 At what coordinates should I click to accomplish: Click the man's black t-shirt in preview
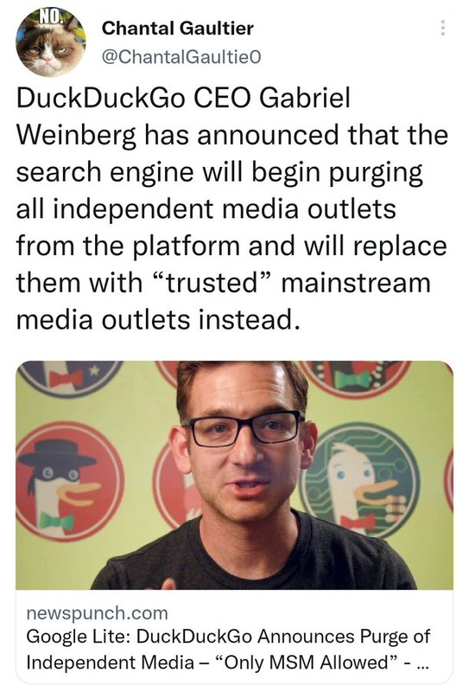(x=256, y=557)
